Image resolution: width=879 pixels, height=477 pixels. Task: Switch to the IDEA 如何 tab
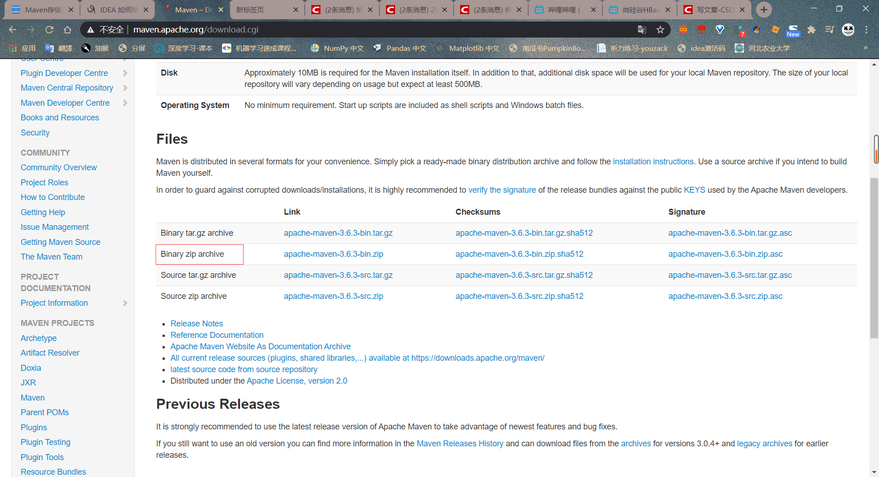tap(117, 10)
